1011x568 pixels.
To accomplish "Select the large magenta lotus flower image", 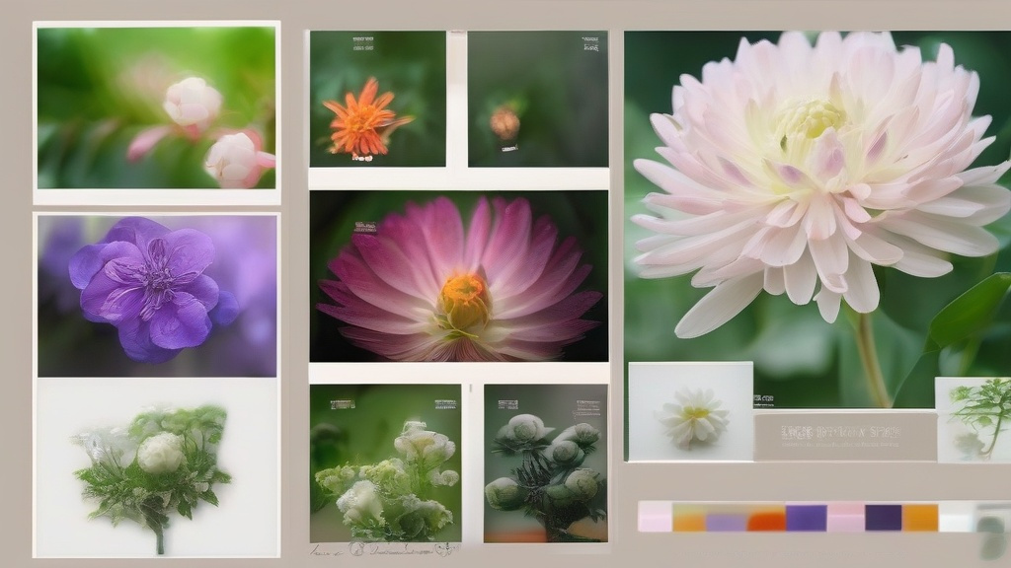I will tap(458, 276).
